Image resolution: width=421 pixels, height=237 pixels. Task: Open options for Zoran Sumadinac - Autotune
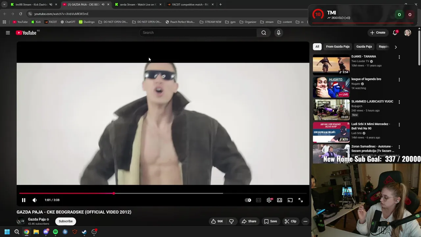pos(399,147)
